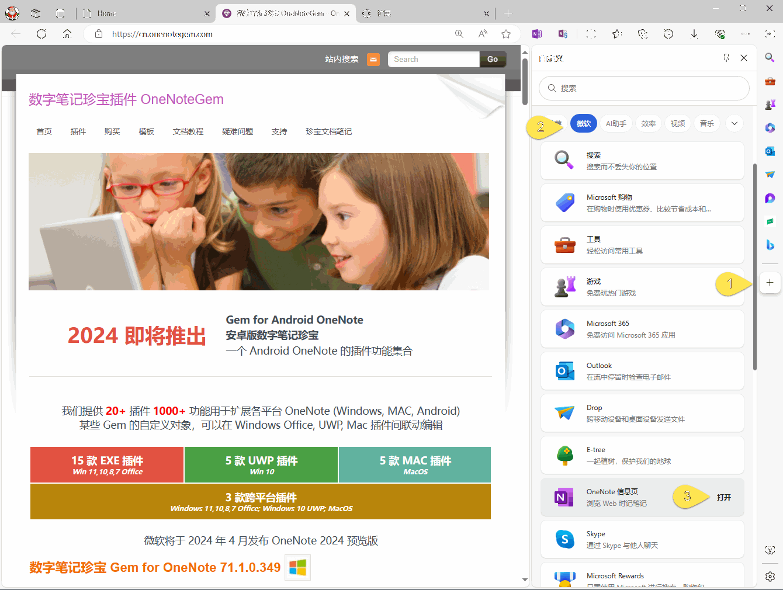Screen dimensions: 783x590
Task: Select the 微软 category chip
Action: point(584,123)
